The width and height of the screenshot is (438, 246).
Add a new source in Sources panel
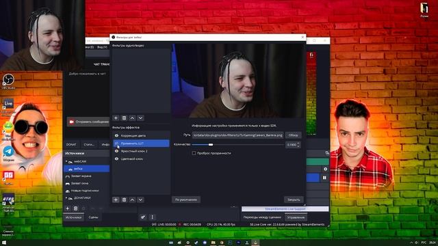[67, 208]
